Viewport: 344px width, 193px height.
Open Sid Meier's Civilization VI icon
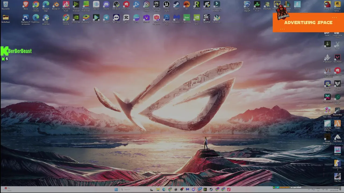point(327,73)
